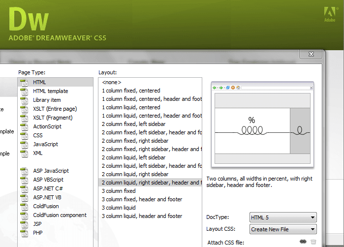Click the ActionScript file icon
344x247 pixels.
point(24,126)
